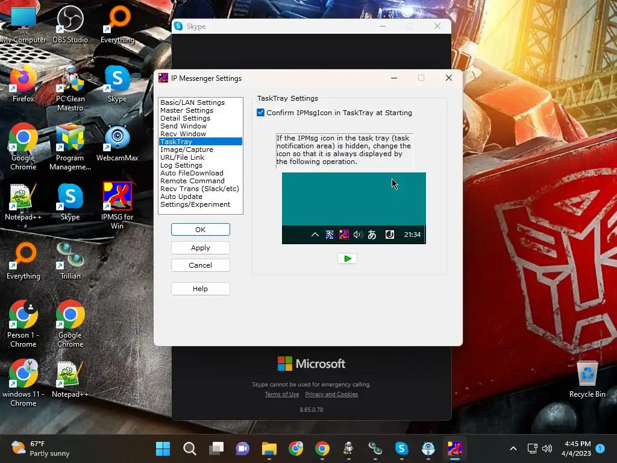This screenshot has height=463, width=617.
Task: Open weather widget showing 67°F
Action: coord(40,449)
